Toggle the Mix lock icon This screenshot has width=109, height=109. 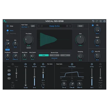pos(93,25)
